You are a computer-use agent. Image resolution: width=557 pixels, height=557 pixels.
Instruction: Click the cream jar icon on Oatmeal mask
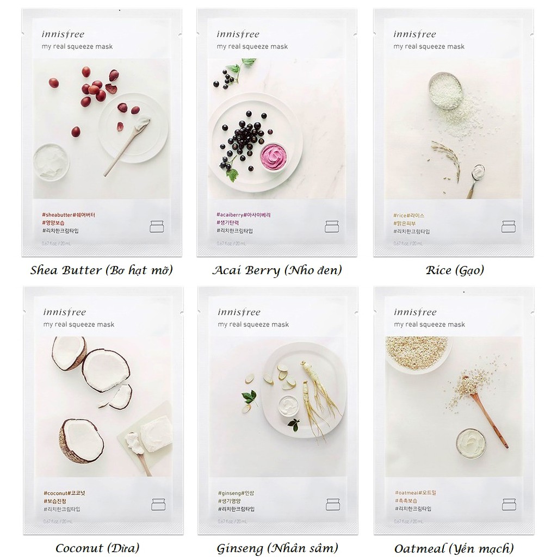(x=509, y=504)
